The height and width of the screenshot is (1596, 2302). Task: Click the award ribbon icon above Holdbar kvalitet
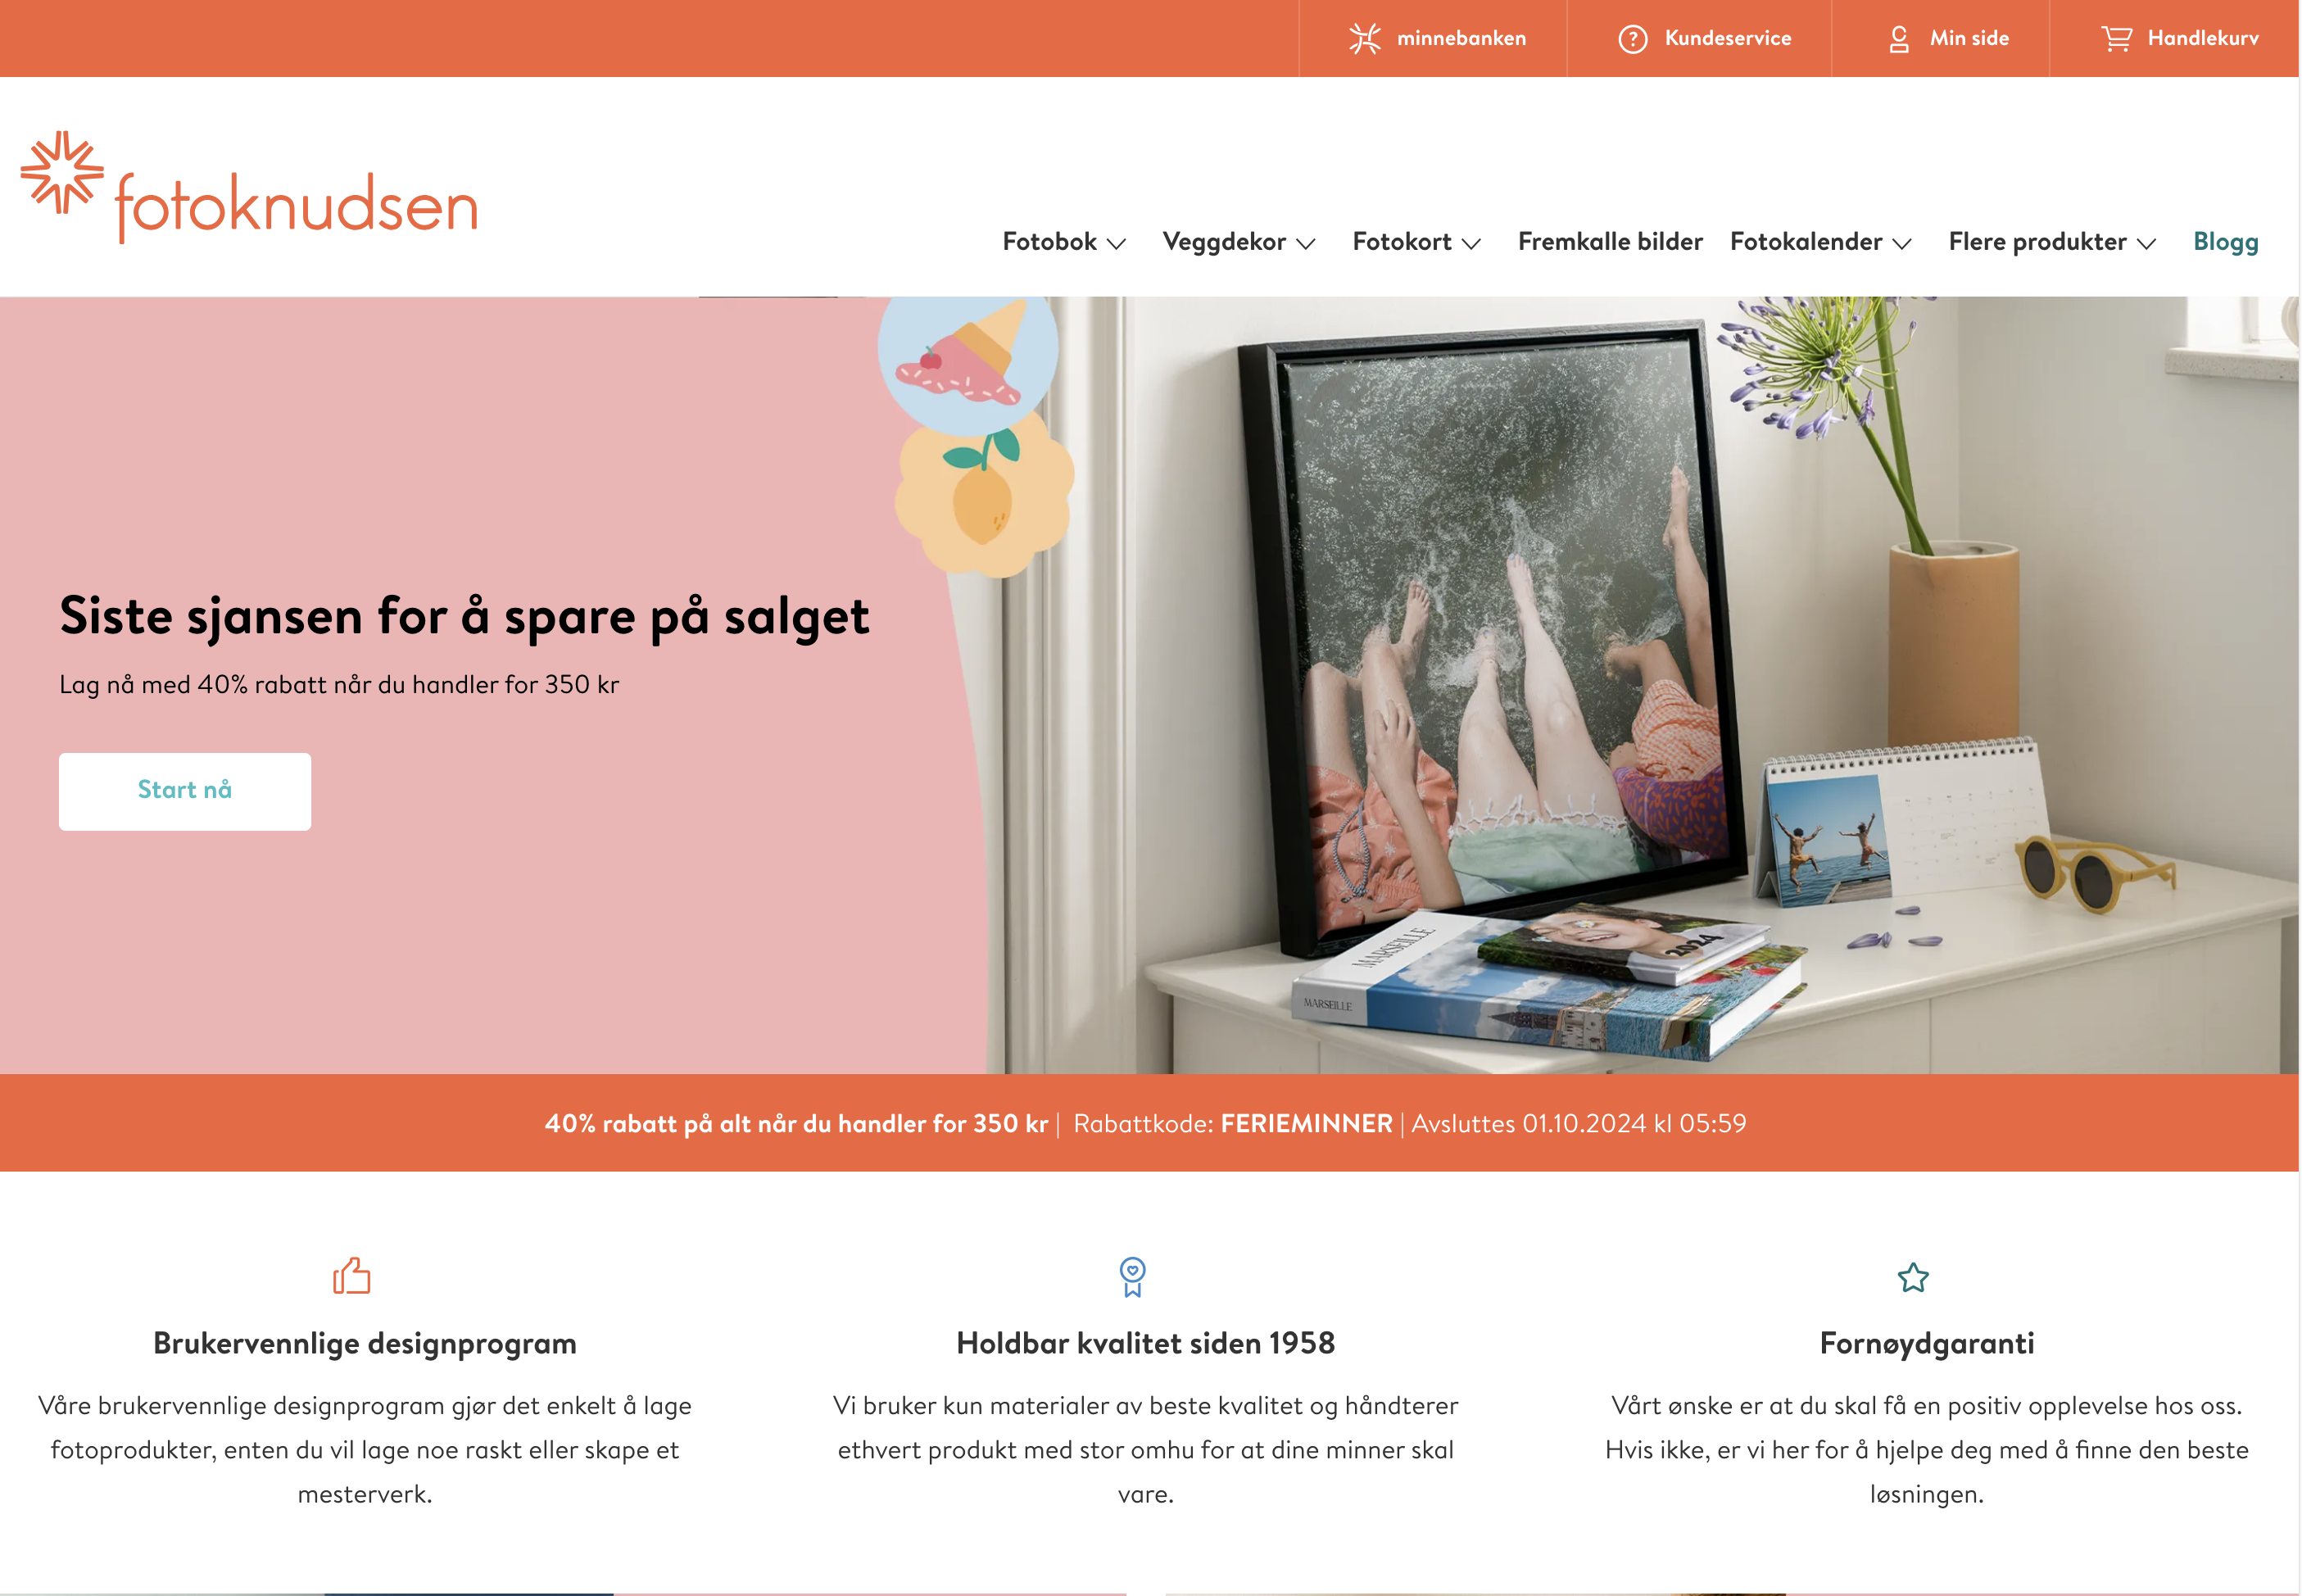click(x=1132, y=1277)
